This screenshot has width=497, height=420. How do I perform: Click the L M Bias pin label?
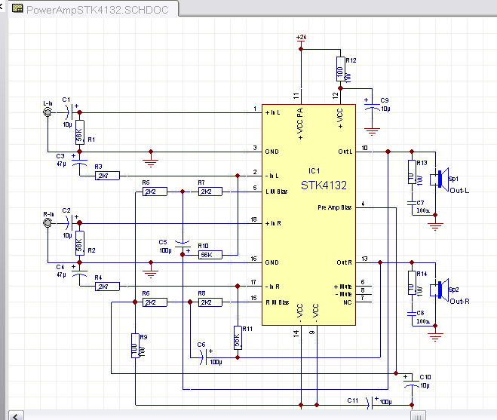coord(276,192)
